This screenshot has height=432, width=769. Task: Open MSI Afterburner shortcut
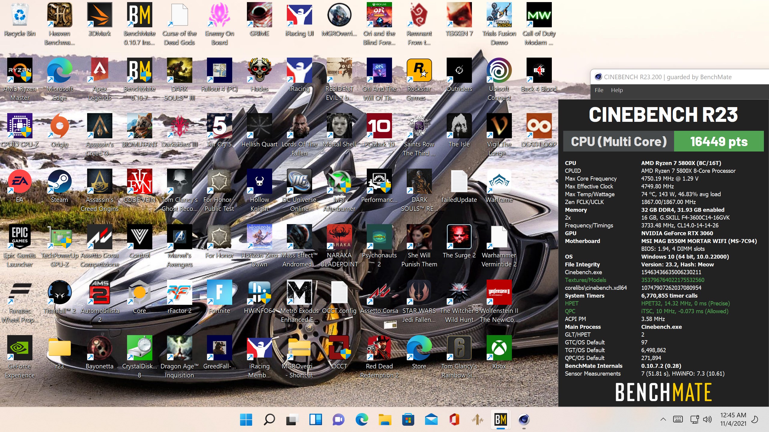point(339,190)
